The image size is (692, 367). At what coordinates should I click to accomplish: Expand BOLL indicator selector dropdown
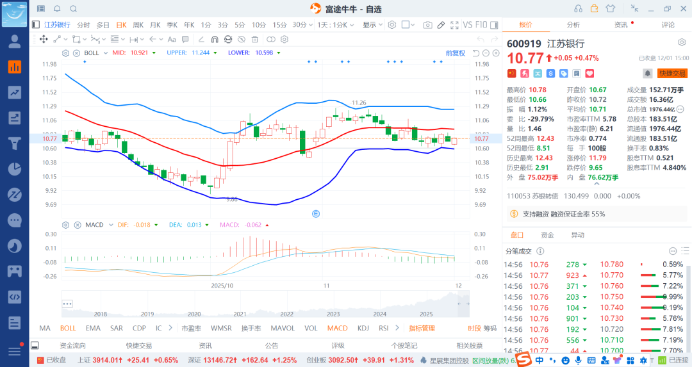(106, 53)
